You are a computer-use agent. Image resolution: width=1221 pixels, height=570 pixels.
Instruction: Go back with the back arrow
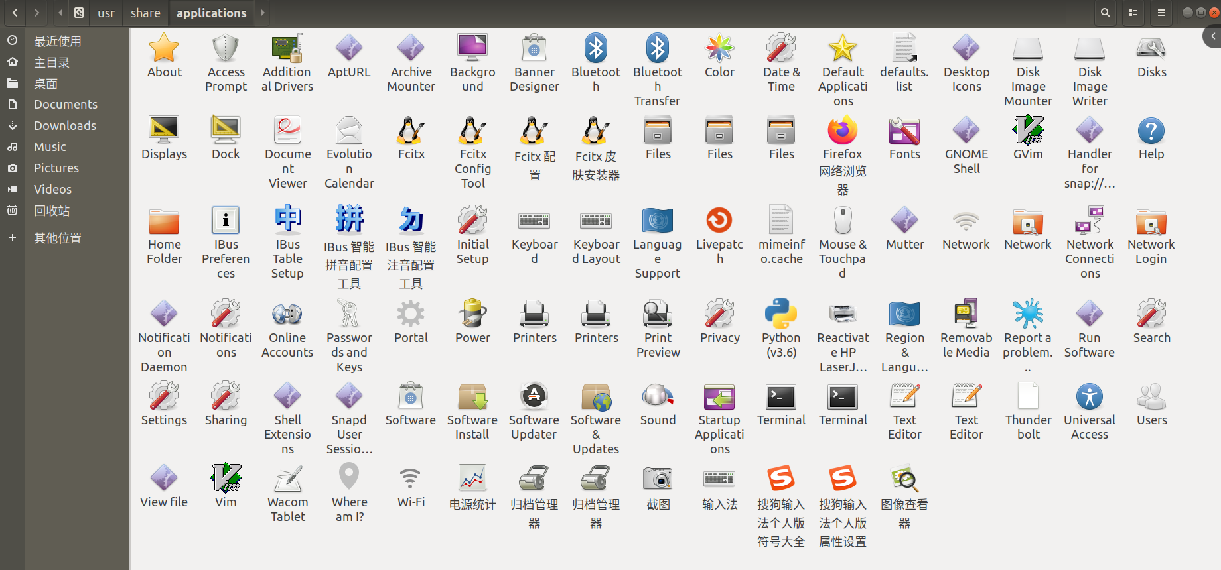coord(15,13)
